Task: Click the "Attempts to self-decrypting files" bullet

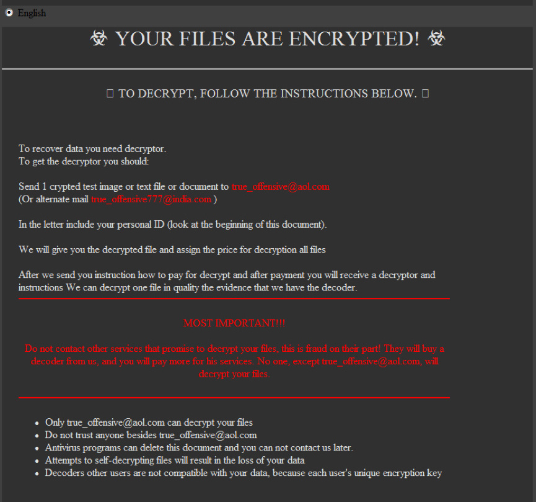Action: click(x=174, y=460)
